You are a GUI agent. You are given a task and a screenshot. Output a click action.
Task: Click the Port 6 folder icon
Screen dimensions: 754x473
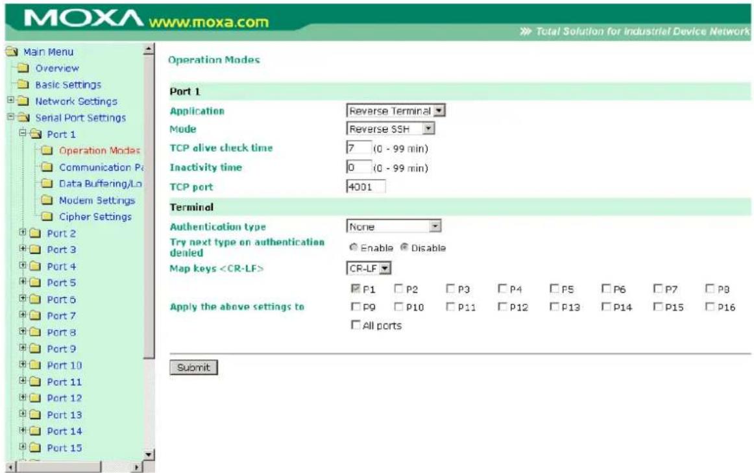(35, 300)
